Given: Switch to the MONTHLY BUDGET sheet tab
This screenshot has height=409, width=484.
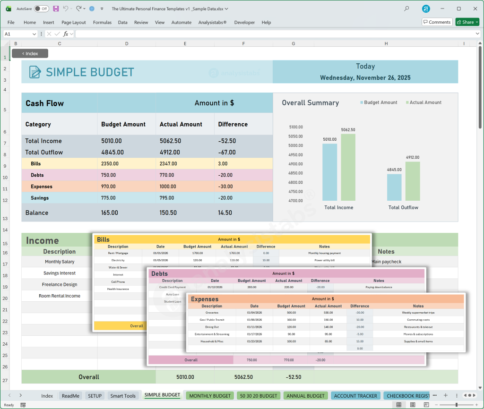Looking at the screenshot, I should click(x=210, y=396).
